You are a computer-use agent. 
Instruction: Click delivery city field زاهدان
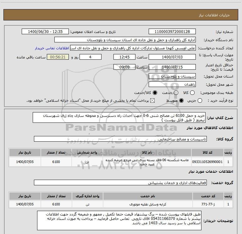click(172, 84)
